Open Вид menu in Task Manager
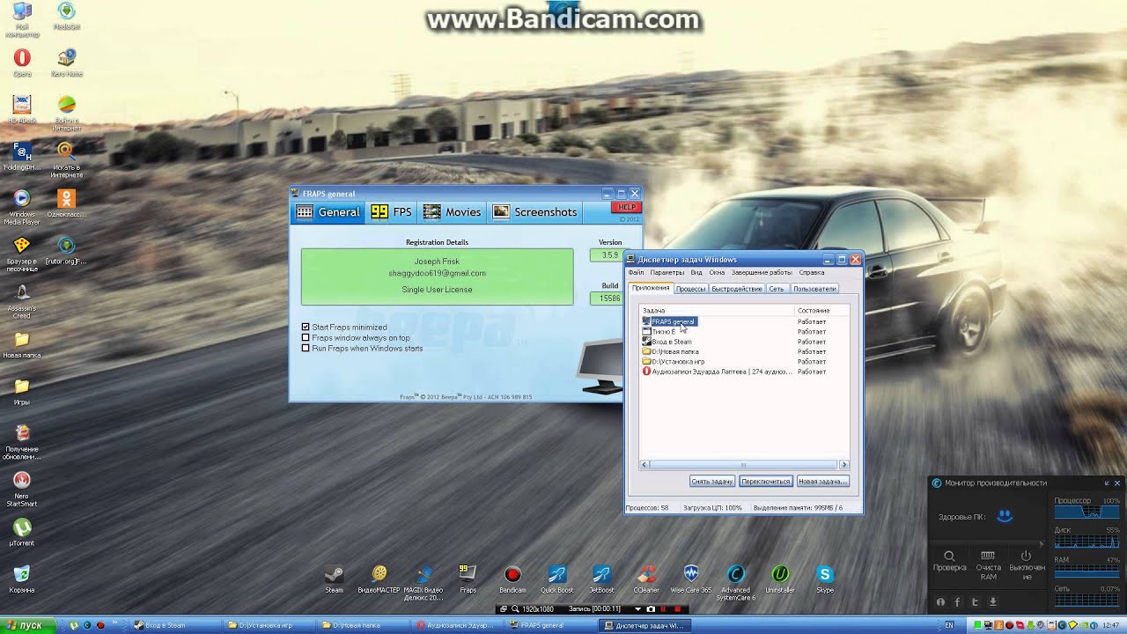The image size is (1127, 634). pos(696,273)
